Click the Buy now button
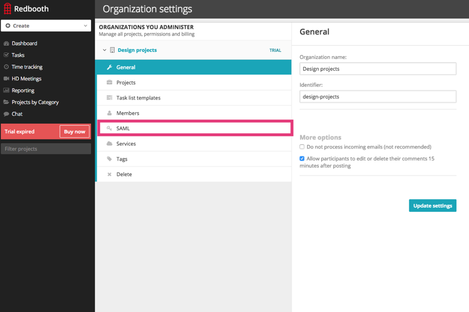The height and width of the screenshot is (312, 469). point(74,132)
